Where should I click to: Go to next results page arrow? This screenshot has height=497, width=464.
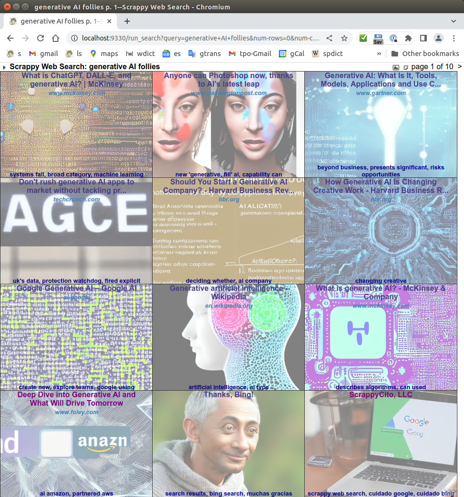pyautogui.click(x=459, y=66)
